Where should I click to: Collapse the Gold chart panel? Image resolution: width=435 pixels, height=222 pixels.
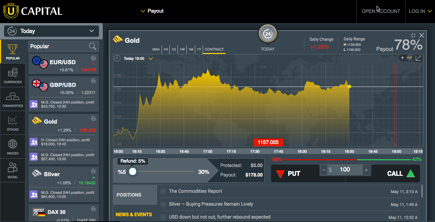pos(413,35)
